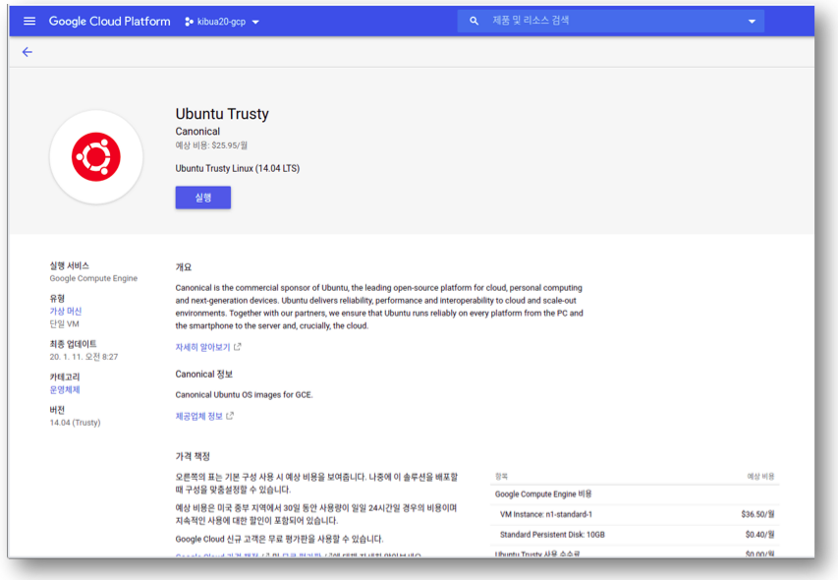This screenshot has height=580, width=838.
Task: Click Ubuntu Trusty Linux (14.04 LTS) description
Action: point(238,168)
